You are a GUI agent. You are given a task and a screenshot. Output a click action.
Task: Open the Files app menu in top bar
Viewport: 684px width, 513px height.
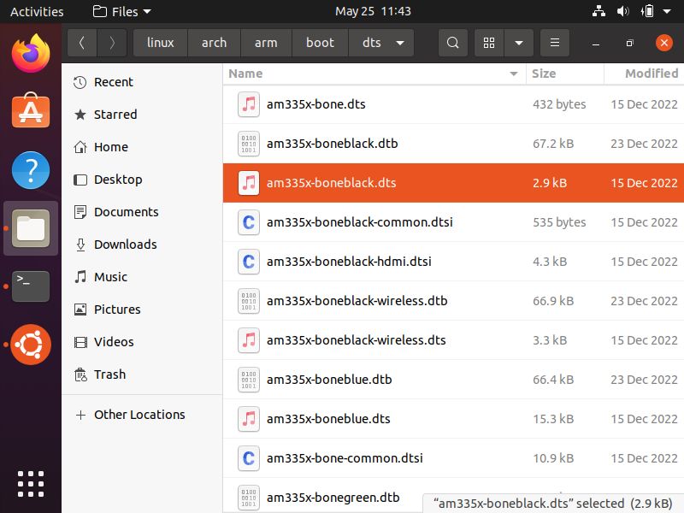point(122,11)
